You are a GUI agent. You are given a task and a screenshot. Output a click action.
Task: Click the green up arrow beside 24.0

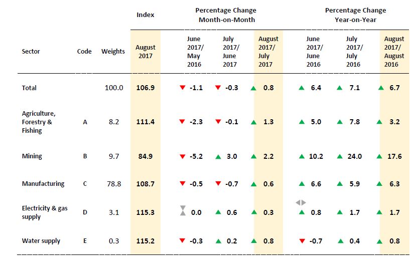tap(340, 156)
